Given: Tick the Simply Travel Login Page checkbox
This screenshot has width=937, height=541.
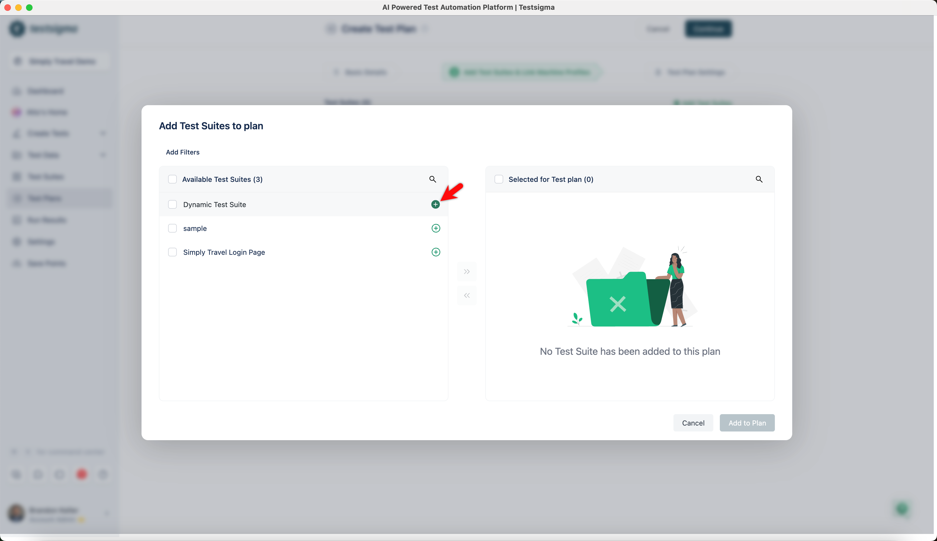Looking at the screenshot, I should tap(172, 252).
